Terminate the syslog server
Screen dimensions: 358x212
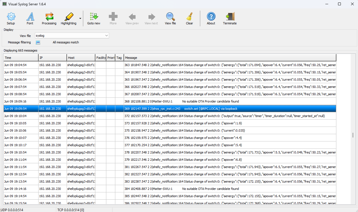[x=230, y=19]
